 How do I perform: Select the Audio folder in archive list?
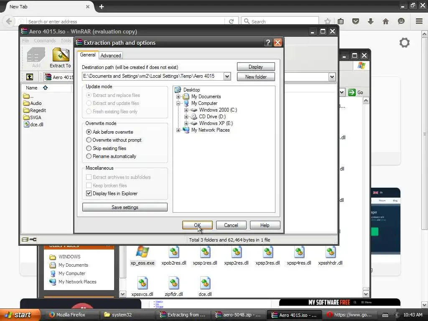[x=33, y=103]
